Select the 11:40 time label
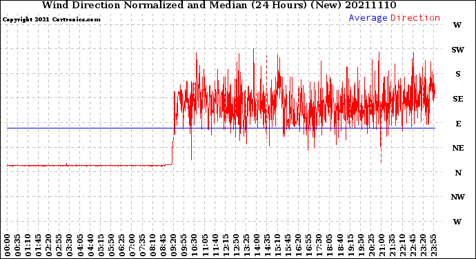The image size is (476, 259). click(x=215, y=245)
